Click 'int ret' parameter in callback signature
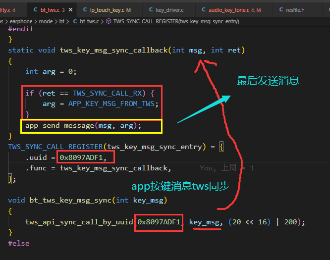The width and height of the screenshot is (330, 260). [225, 51]
